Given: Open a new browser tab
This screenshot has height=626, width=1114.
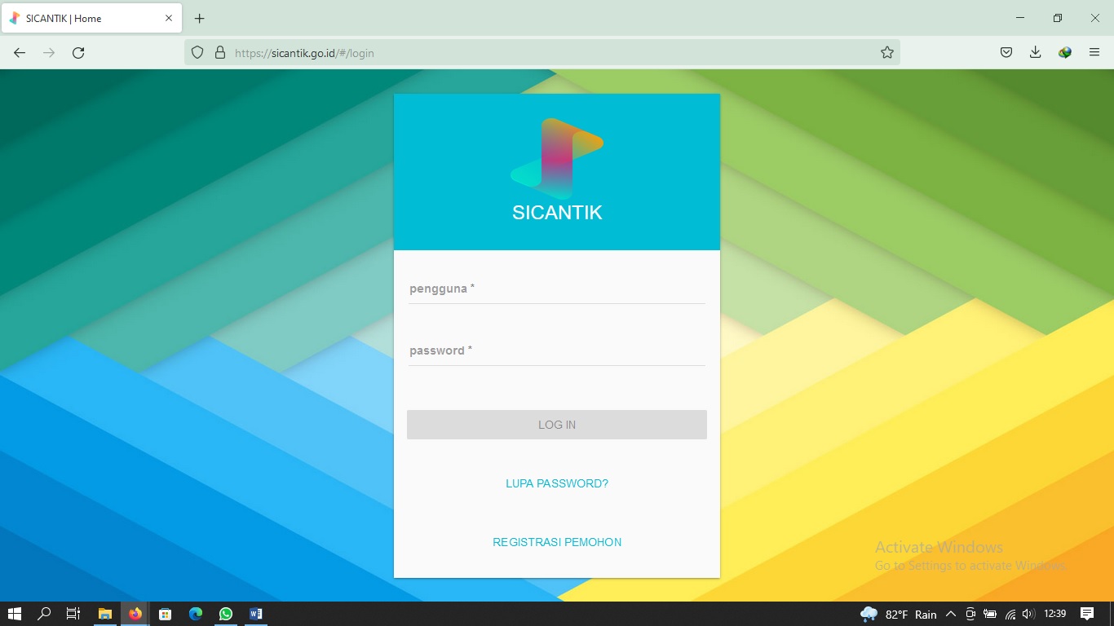Looking at the screenshot, I should coord(200,18).
